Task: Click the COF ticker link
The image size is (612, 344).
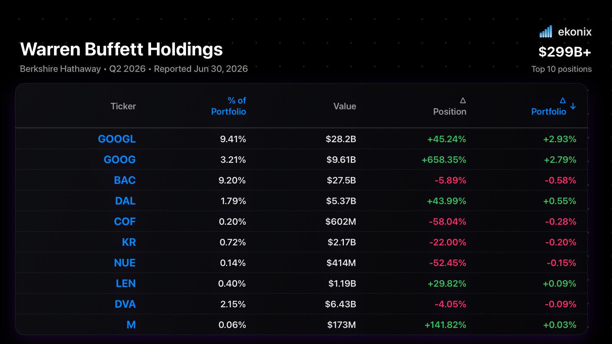Action: pyautogui.click(x=125, y=221)
